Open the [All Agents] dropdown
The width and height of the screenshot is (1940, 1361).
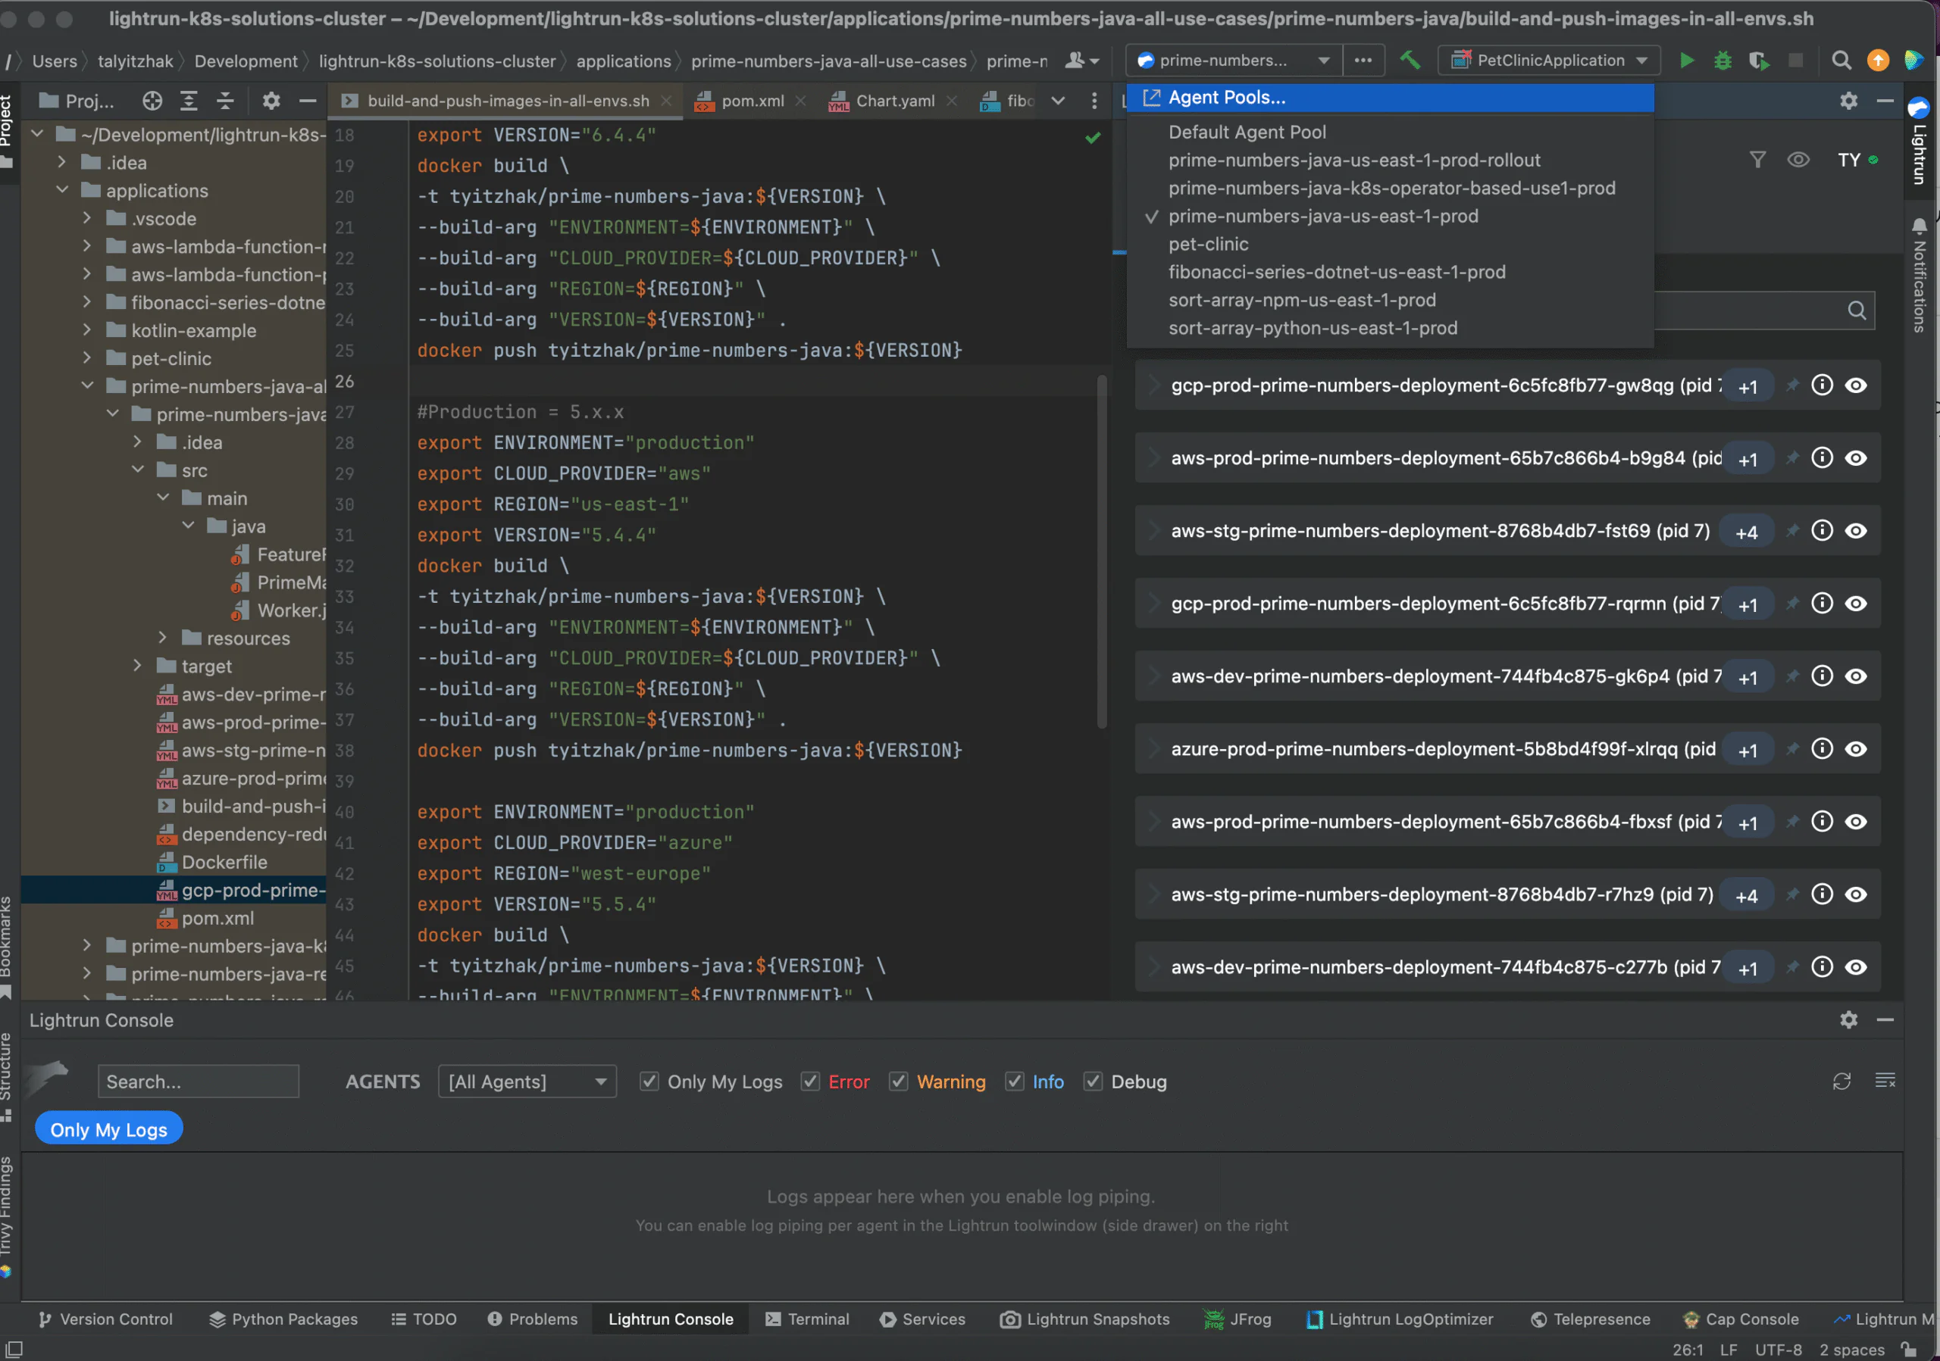527,1082
